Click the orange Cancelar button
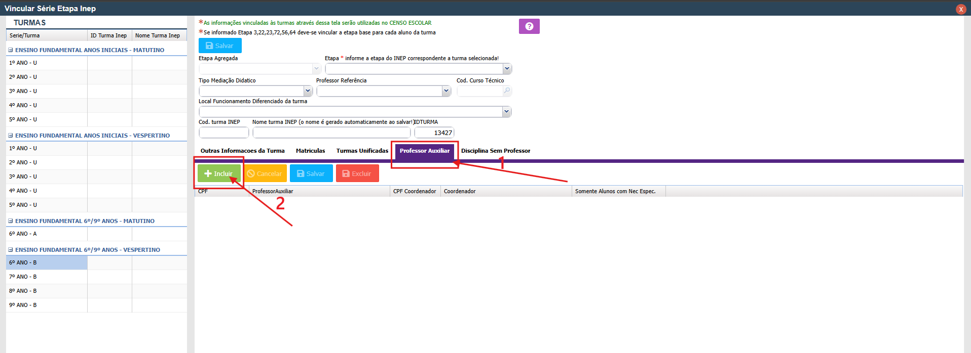Image resolution: width=971 pixels, height=353 pixels. point(265,173)
